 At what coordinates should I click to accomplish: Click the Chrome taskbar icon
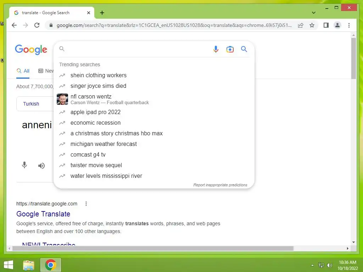click(51, 265)
